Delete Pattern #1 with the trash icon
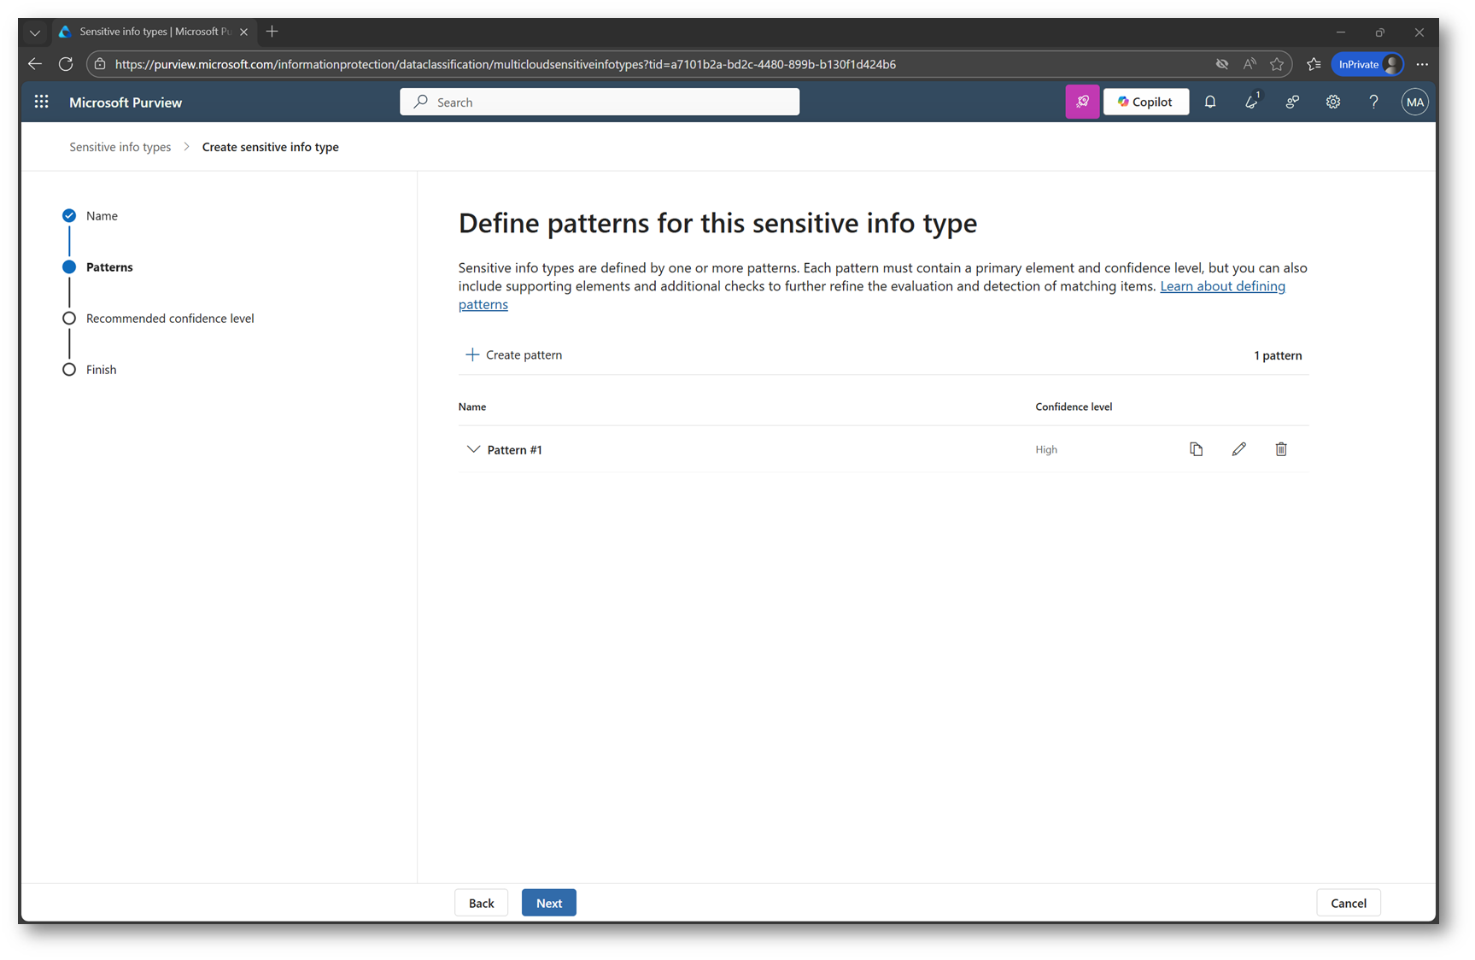 [1281, 449]
